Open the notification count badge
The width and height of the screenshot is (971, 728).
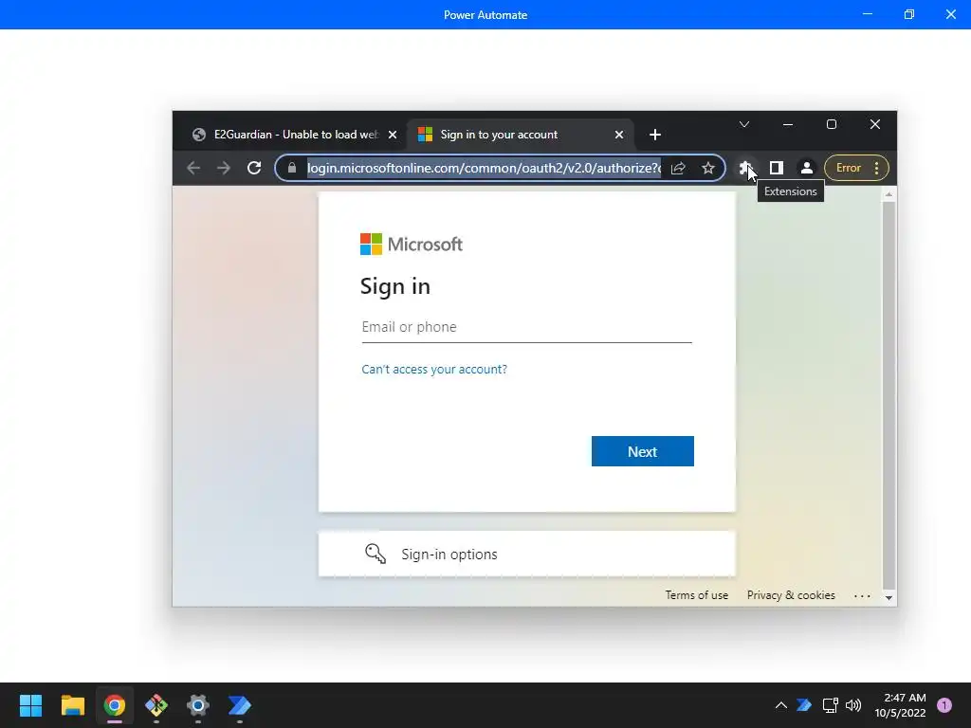pyautogui.click(x=944, y=705)
